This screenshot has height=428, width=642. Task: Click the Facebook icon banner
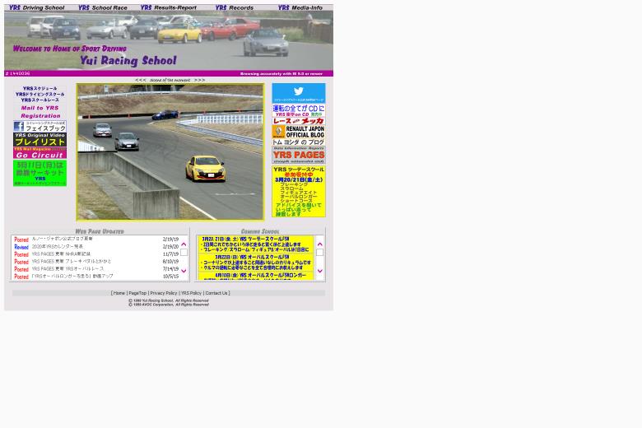click(40, 127)
